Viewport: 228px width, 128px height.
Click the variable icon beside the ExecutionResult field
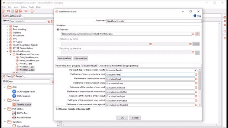196,79
